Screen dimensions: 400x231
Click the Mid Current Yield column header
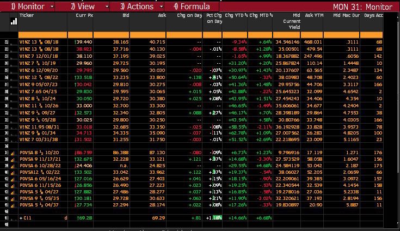pos(291,21)
